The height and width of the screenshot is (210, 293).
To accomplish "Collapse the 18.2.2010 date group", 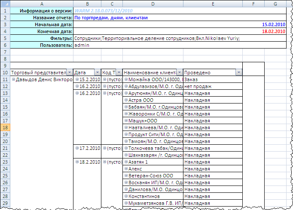I will pos(77,162).
